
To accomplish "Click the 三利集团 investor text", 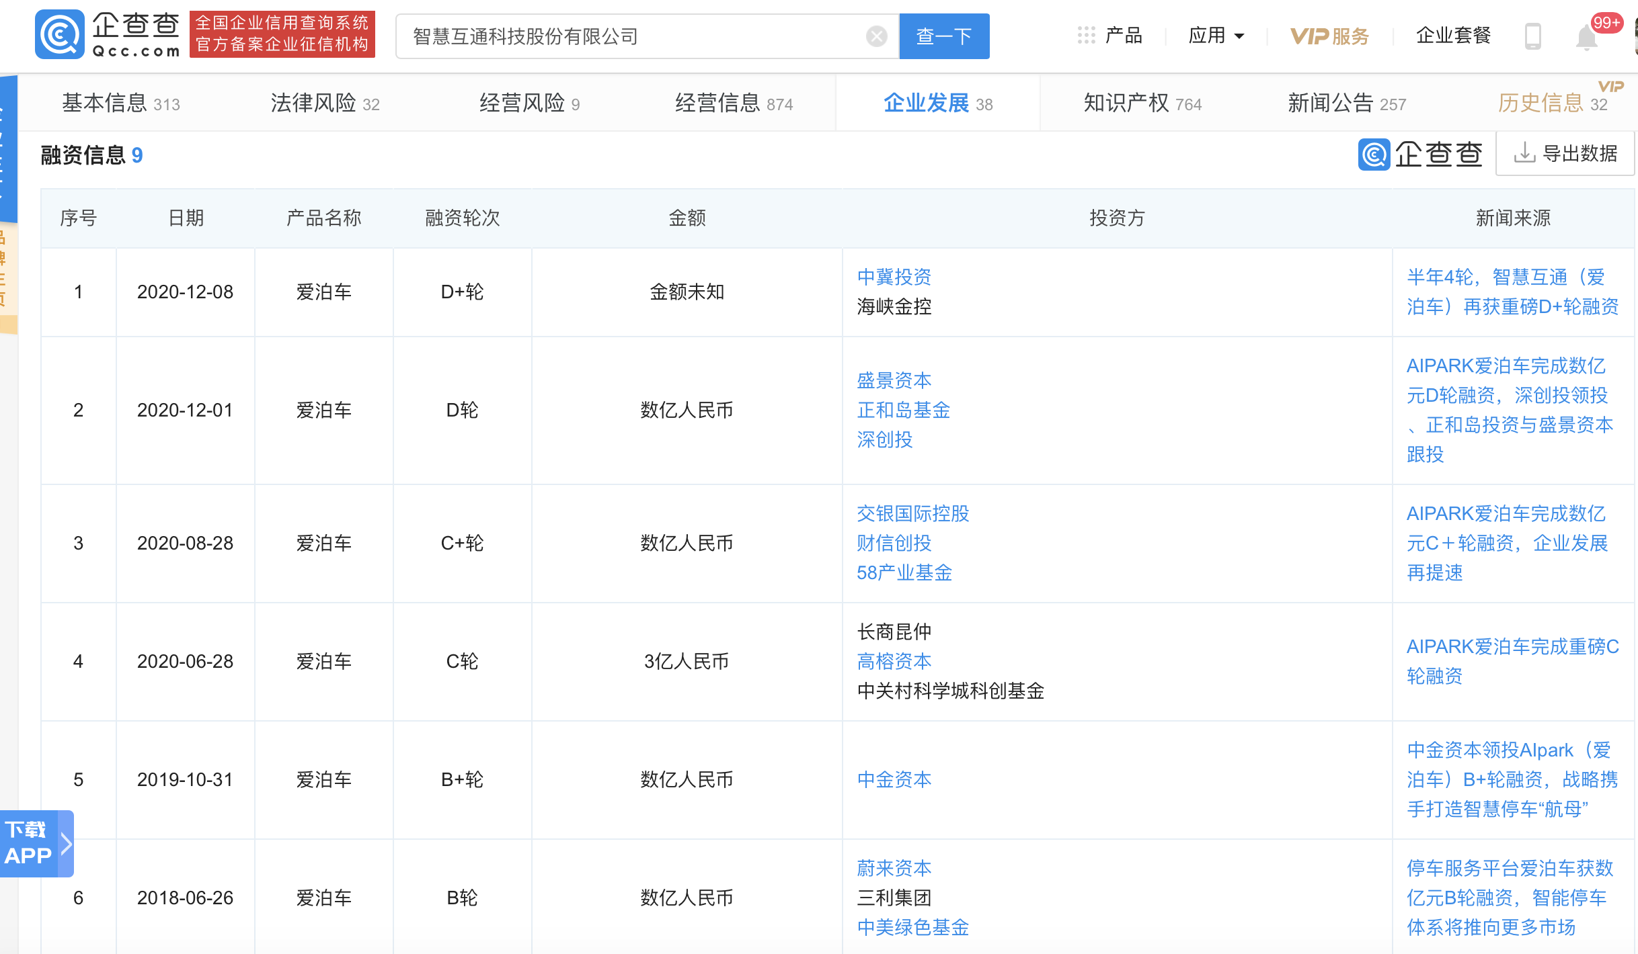I will (894, 898).
